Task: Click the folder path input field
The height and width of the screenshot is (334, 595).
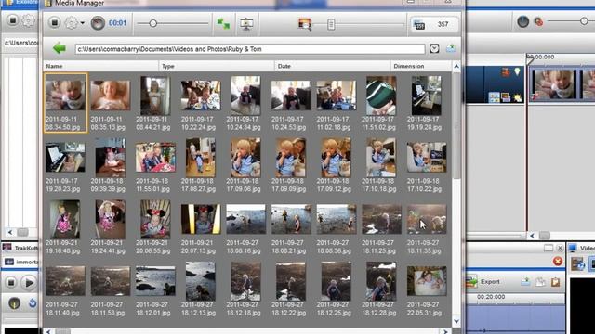Action: (250, 49)
